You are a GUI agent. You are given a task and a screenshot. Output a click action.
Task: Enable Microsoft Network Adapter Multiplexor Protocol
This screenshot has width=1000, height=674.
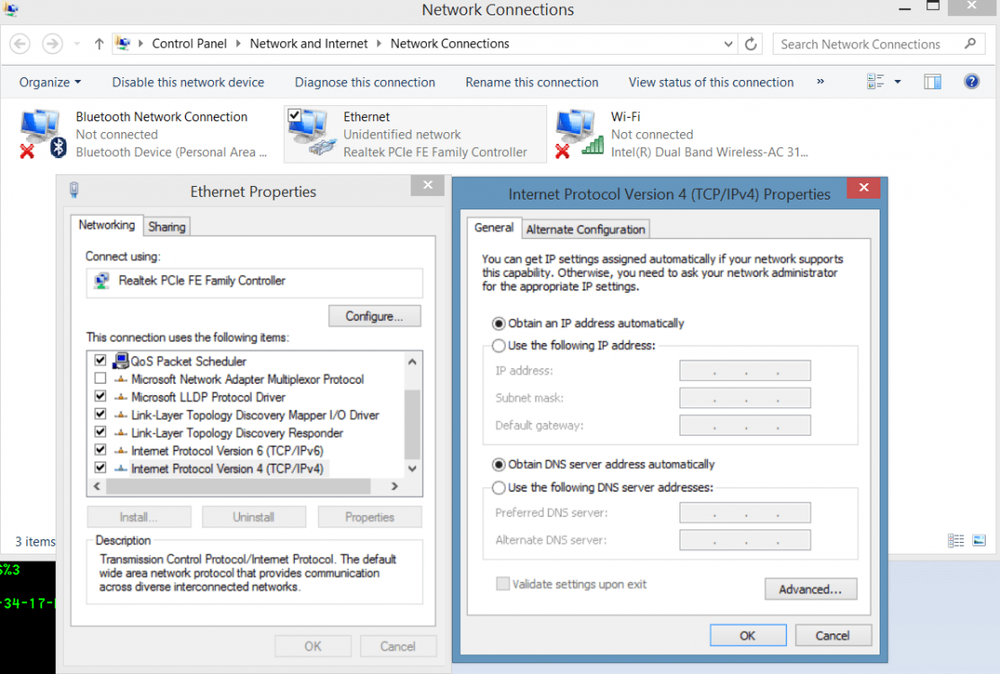pos(100,378)
